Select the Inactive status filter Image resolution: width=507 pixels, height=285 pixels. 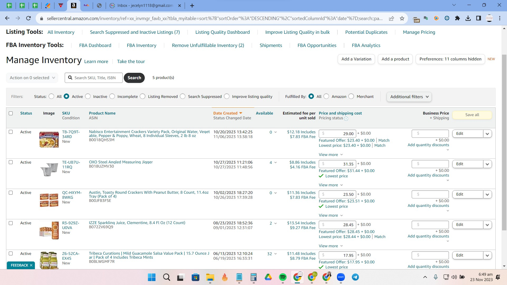point(88,96)
